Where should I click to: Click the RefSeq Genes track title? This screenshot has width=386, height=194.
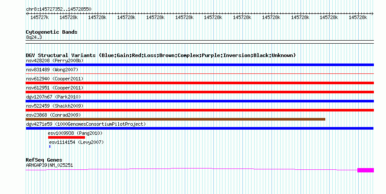44,160
